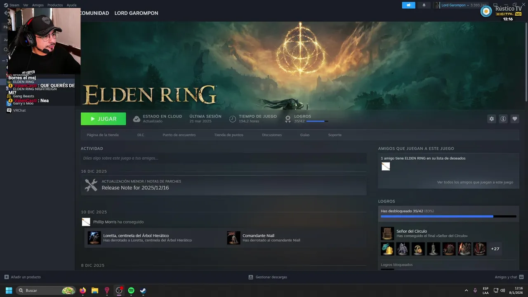Open the Ver menu
This screenshot has width=528, height=297.
pos(26,5)
